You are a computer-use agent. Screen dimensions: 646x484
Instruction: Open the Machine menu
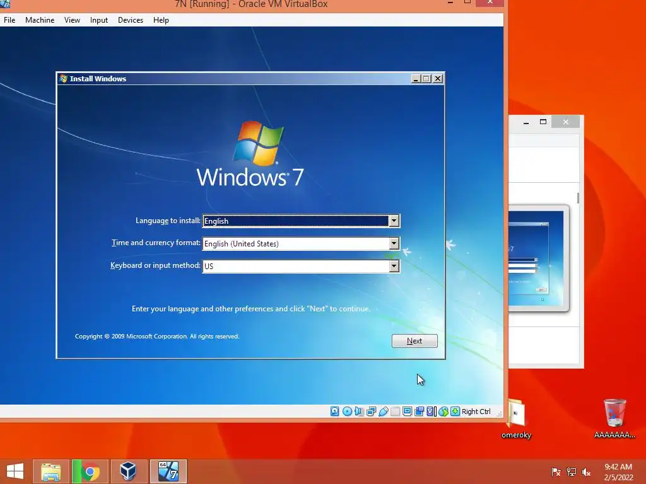(40, 20)
